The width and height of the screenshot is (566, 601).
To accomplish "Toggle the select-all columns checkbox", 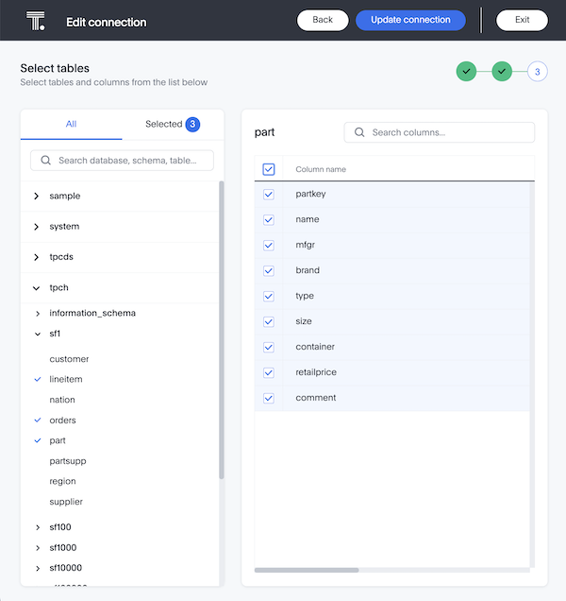I will coord(269,169).
